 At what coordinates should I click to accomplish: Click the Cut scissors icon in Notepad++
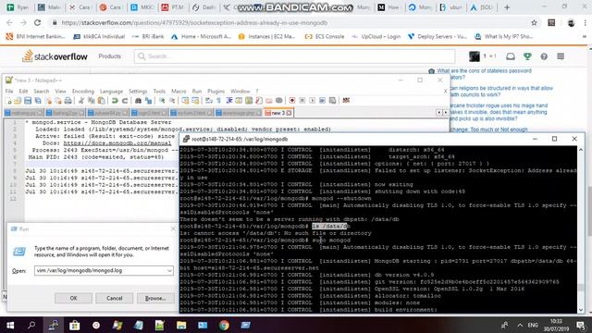[81, 101]
